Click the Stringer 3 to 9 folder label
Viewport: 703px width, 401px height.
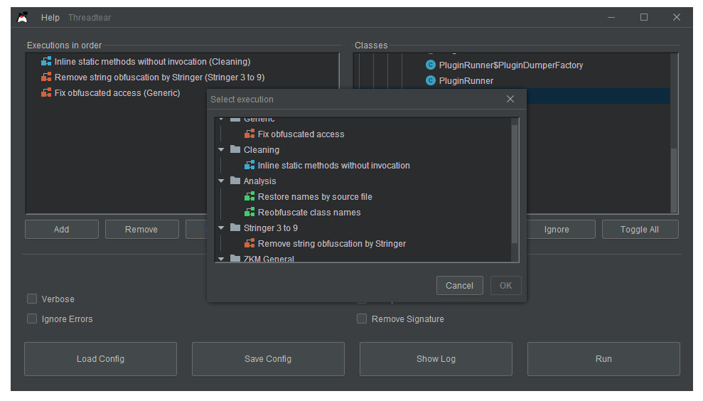[x=270, y=228]
